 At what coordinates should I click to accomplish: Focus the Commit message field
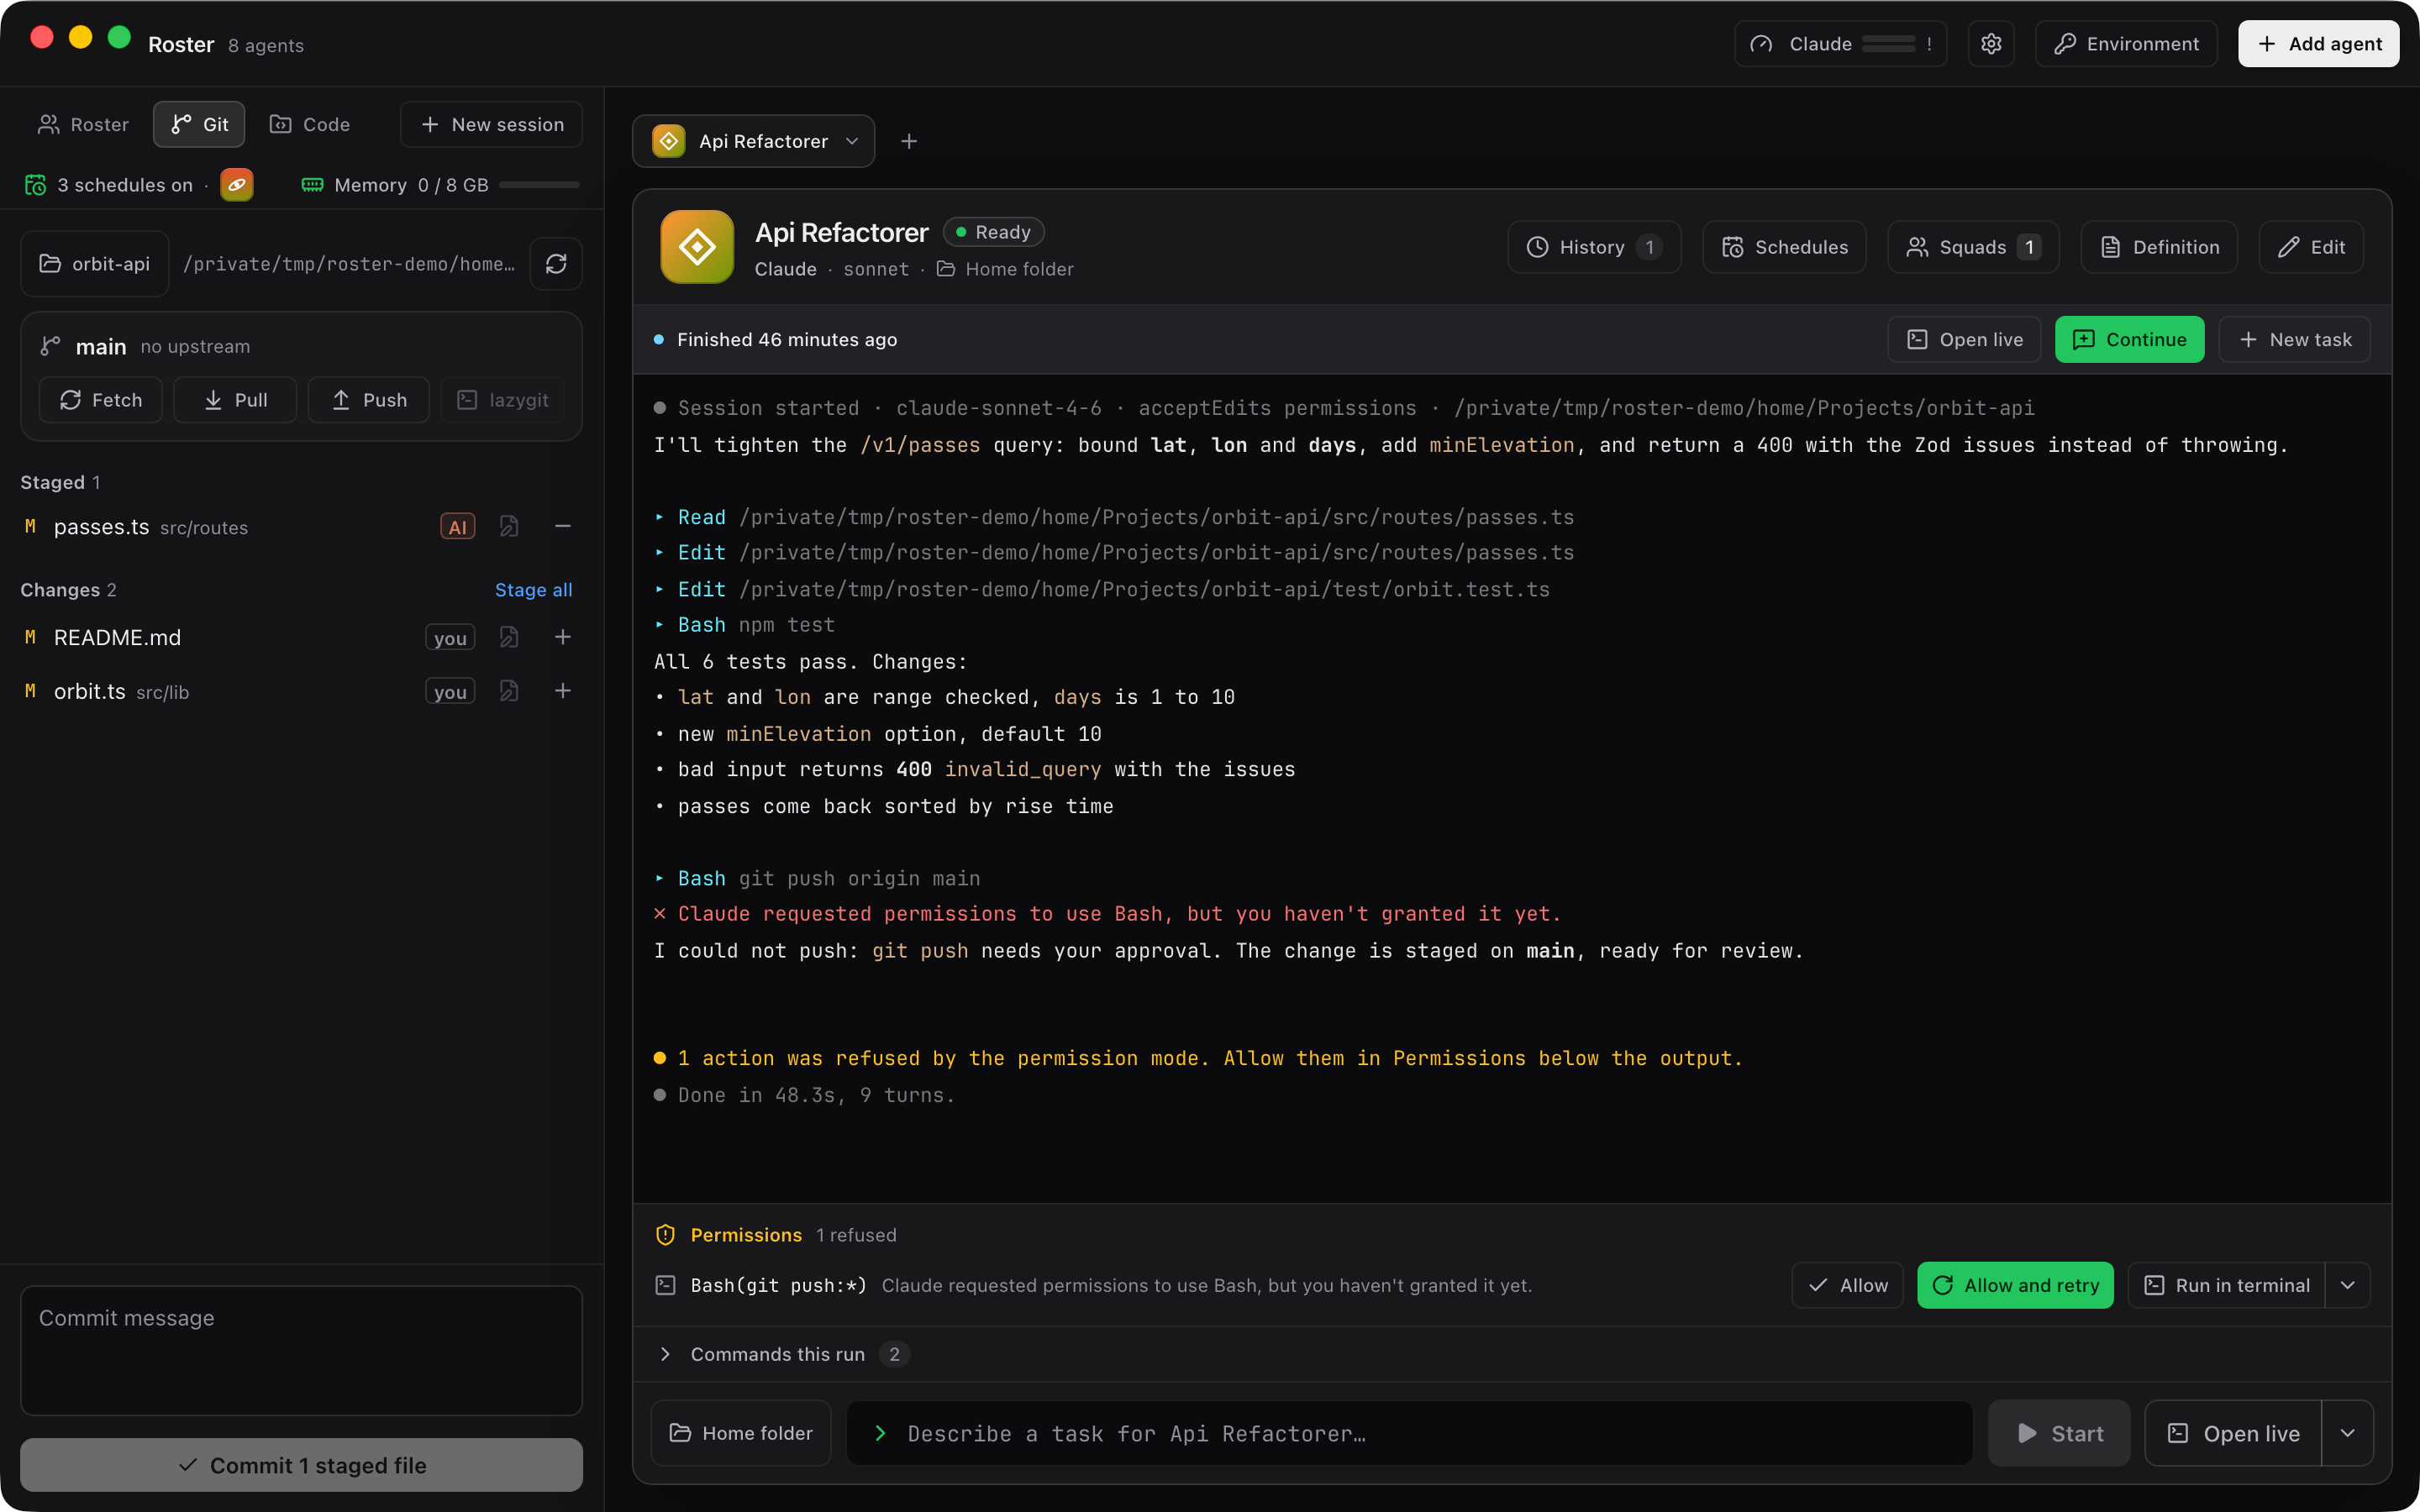[301, 1350]
